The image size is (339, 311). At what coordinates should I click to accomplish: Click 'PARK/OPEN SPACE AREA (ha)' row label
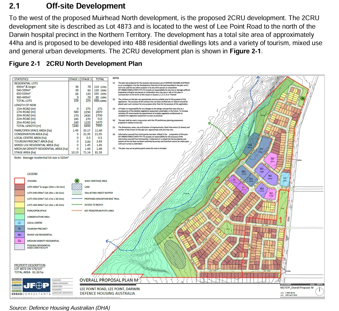[x=33, y=130]
